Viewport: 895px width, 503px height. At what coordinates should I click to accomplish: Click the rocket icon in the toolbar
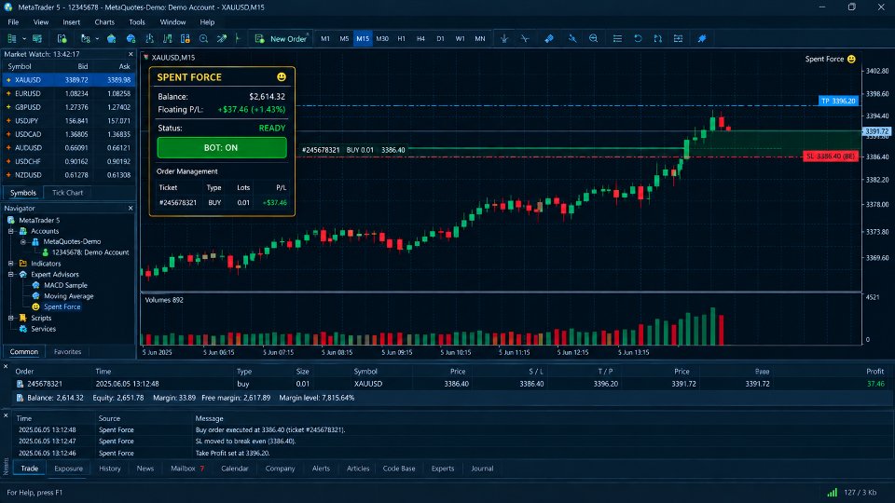click(222, 39)
